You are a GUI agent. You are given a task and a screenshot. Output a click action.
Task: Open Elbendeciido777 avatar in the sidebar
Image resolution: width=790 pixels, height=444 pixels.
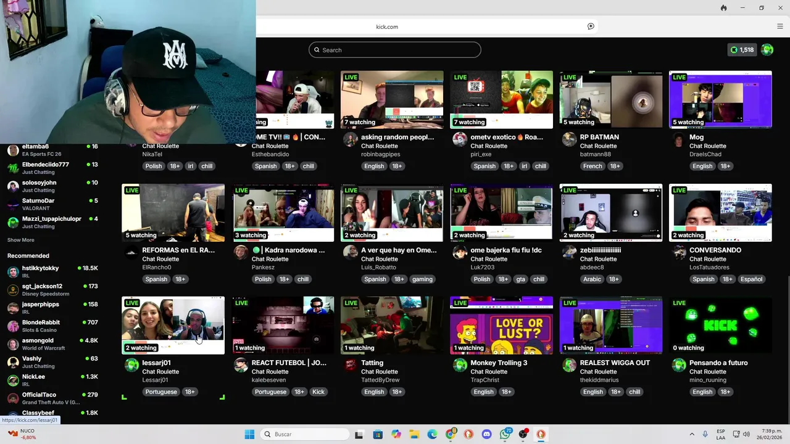[x=13, y=168]
